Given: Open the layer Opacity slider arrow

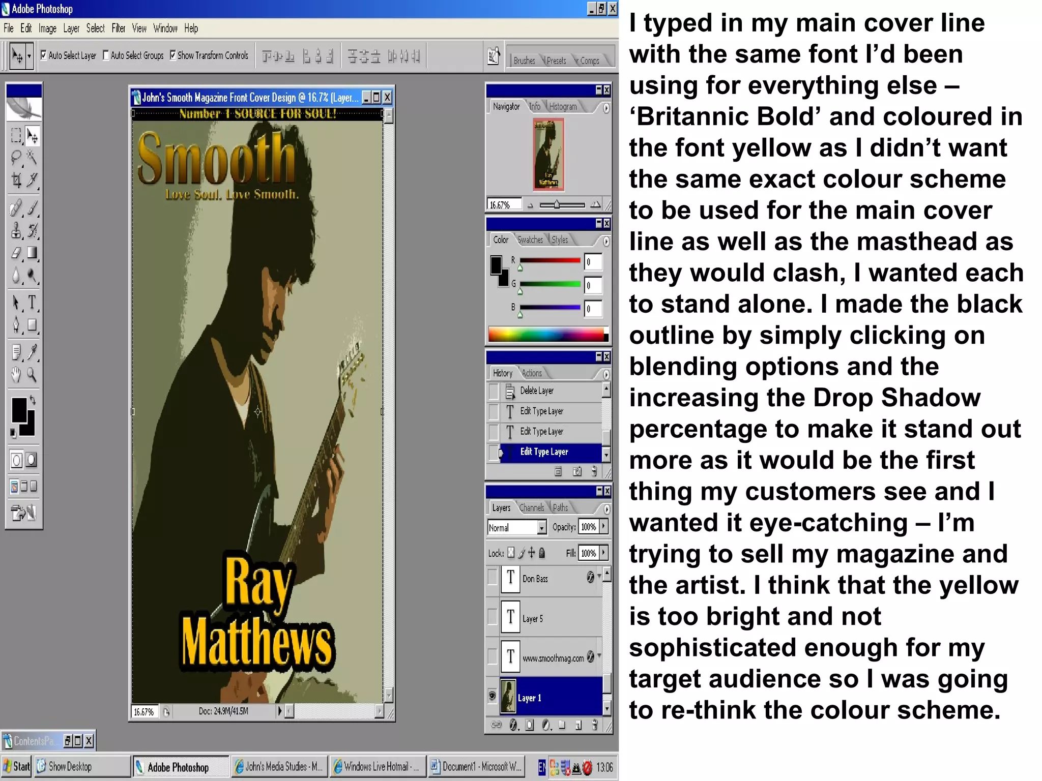Looking at the screenshot, I should point(604,527).
